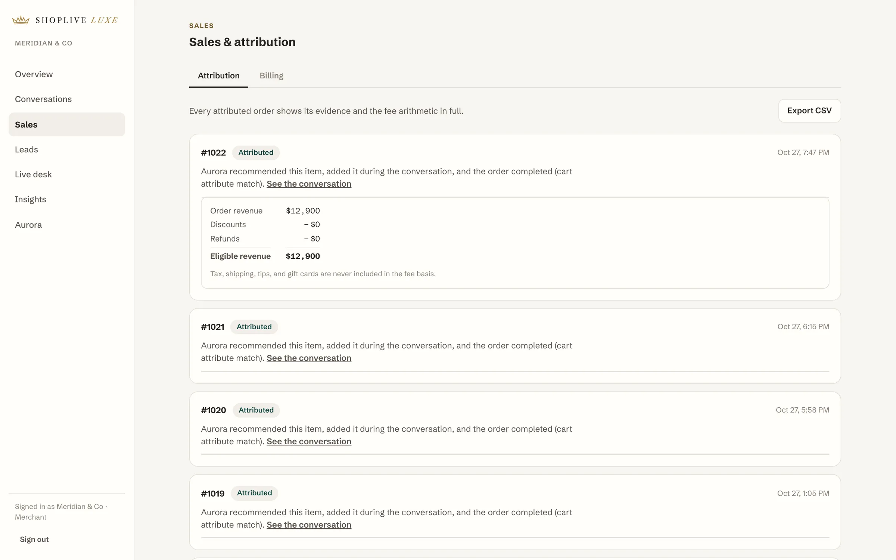The width and height of the screenshot is (896, 560).
Task: Click the Attributed badge on #1019
Action: (x=254, y=493)
